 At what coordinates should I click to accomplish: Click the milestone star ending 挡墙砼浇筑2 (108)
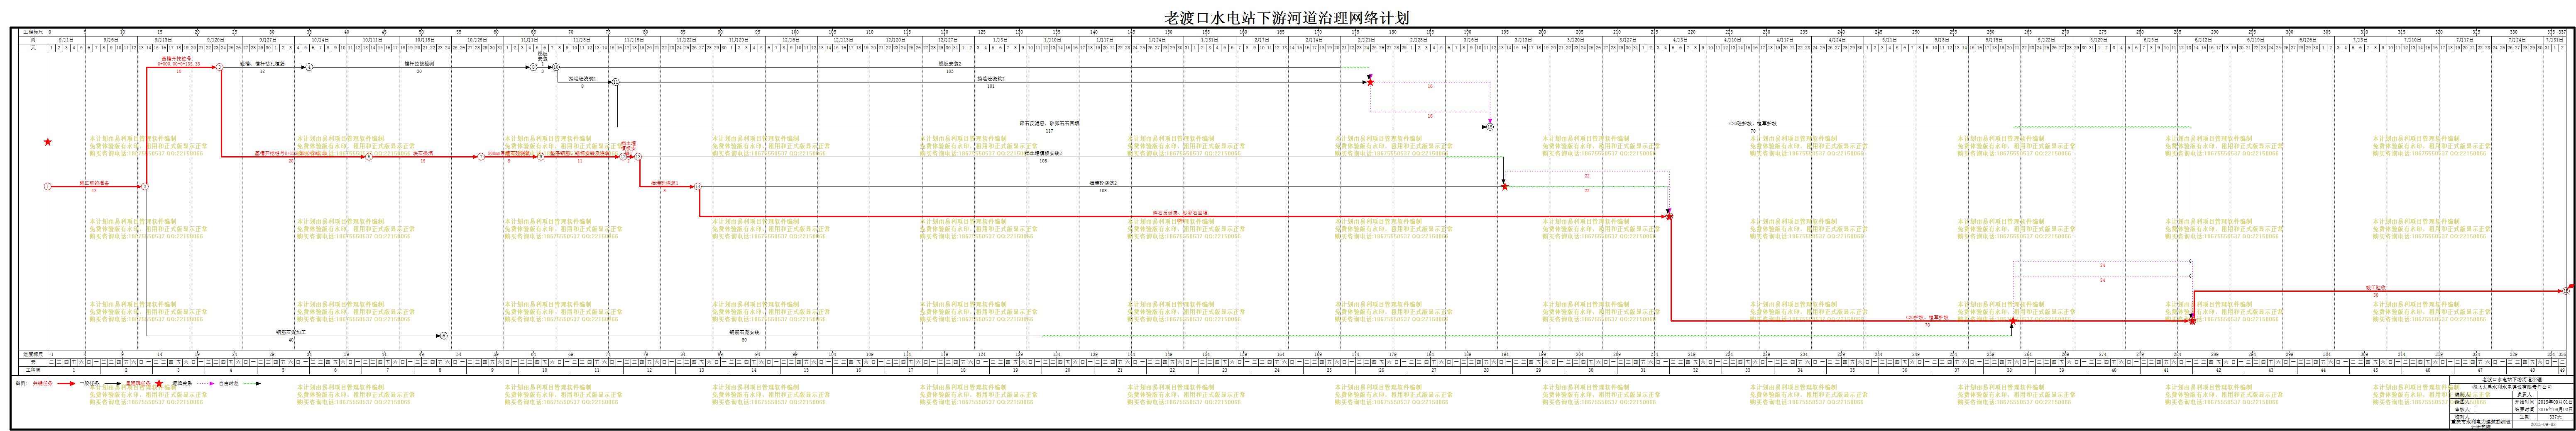pyautogui.click(x=1505, y=186)
